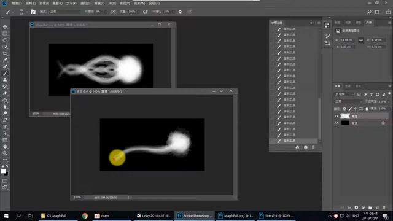Add a layer mask at Layers panel bottom

click(356, 207)
